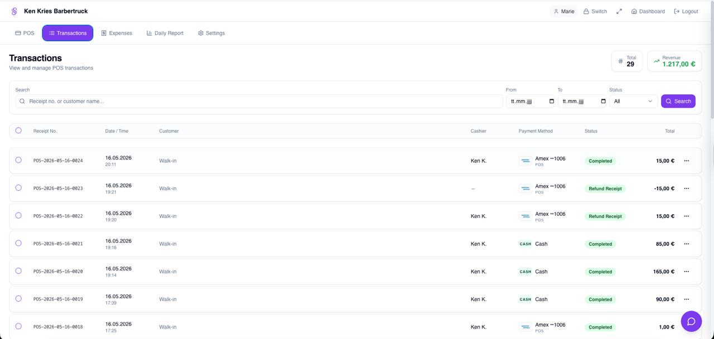Viewport: 714px width, 339px height.
Task: Click the 1,00 € total amount
Action: pos(667,327)
